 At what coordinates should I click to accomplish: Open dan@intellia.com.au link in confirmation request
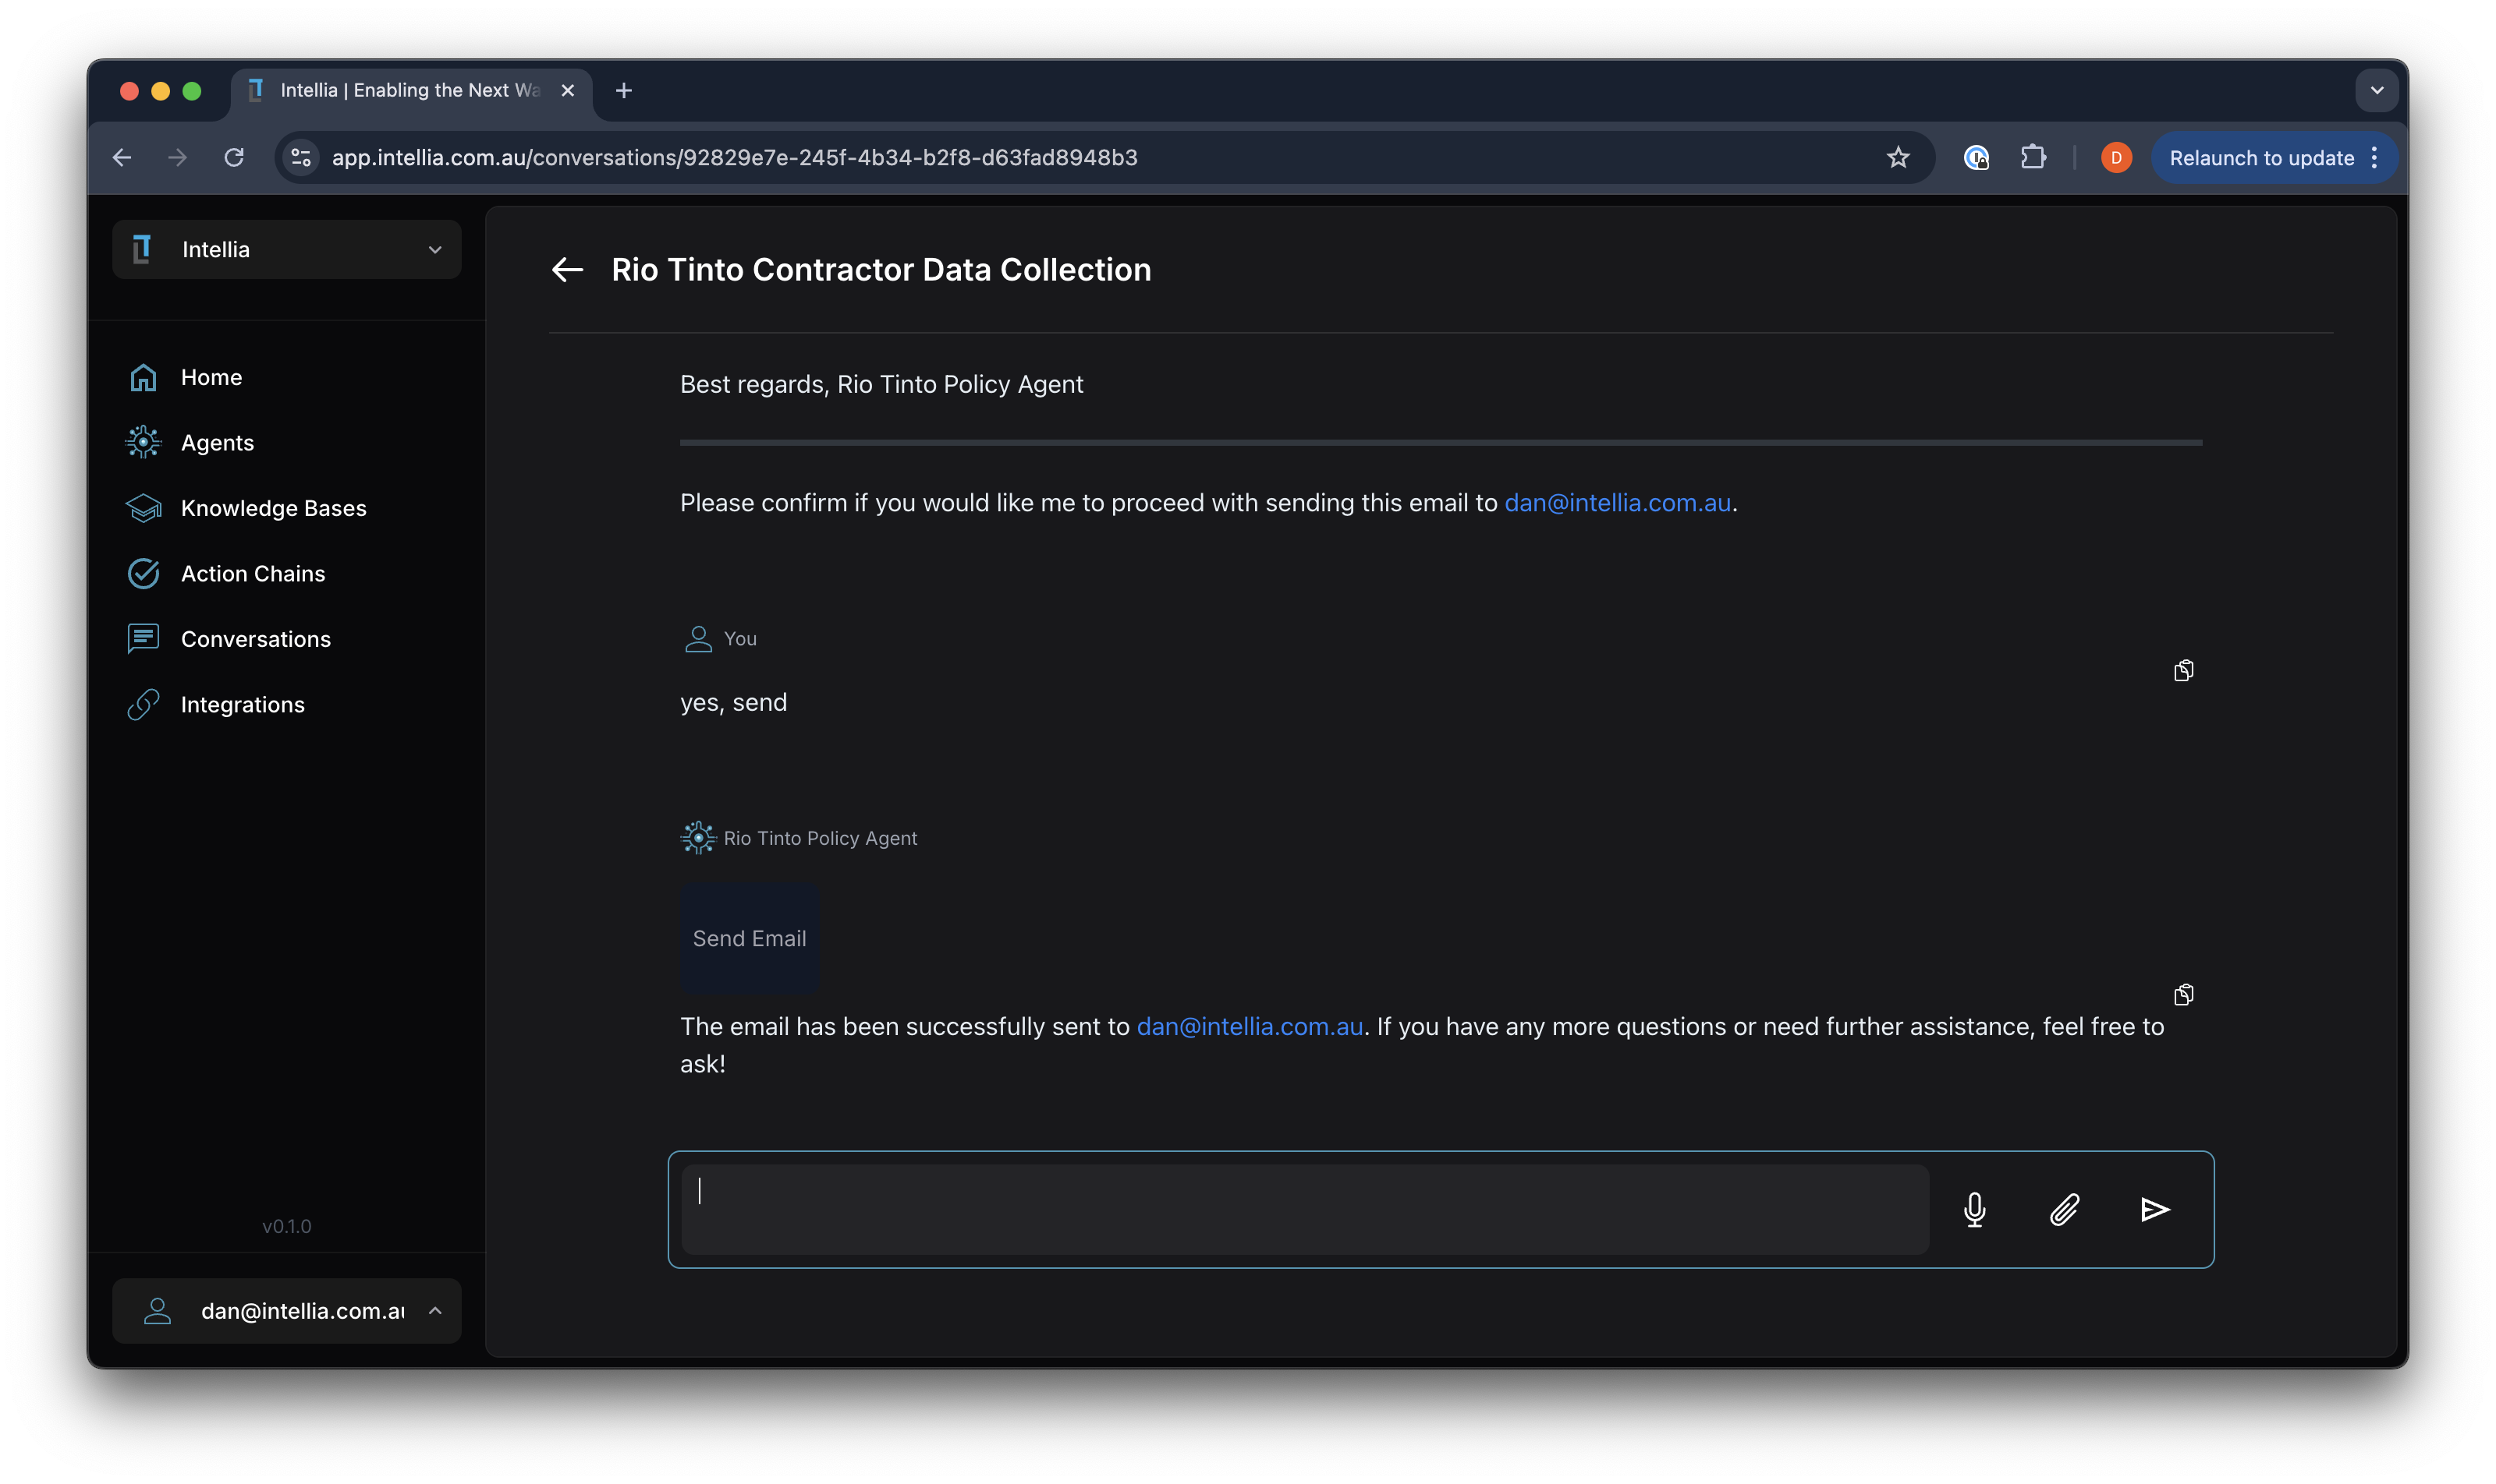1617,502
